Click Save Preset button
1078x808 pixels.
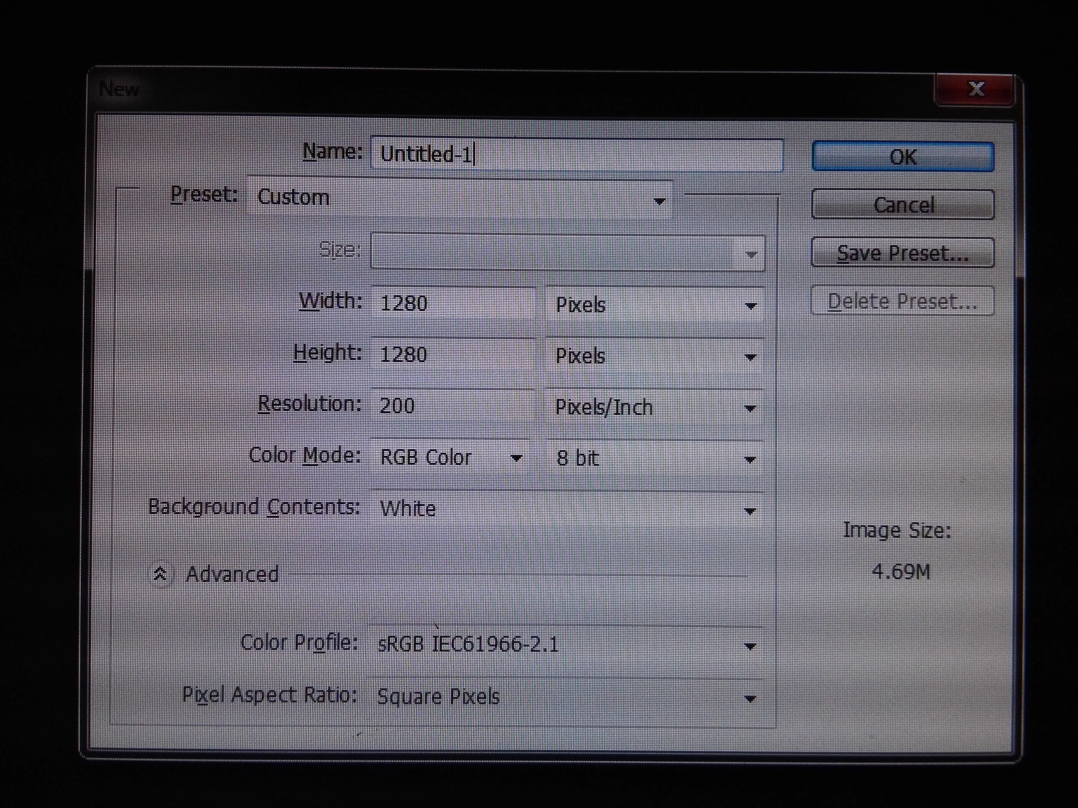[x=903, y=253]
